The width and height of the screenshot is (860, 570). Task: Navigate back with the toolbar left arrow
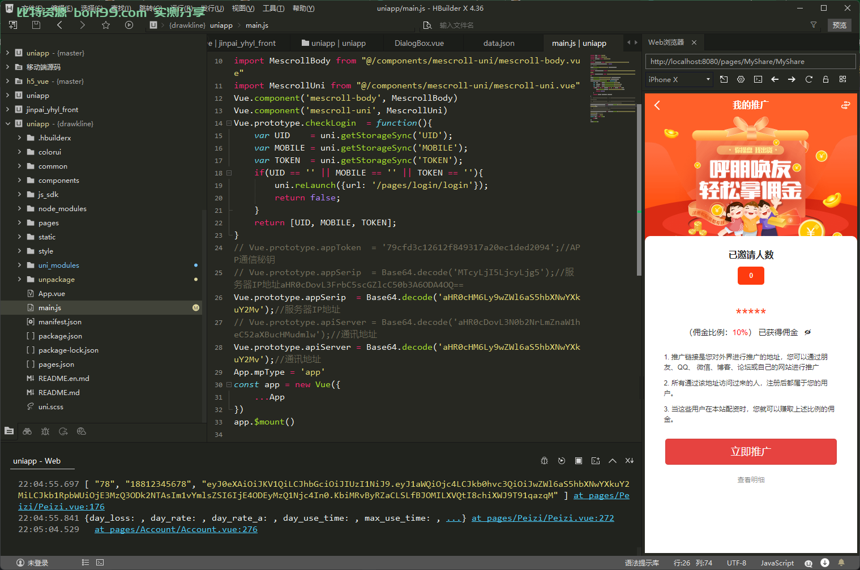59,25
